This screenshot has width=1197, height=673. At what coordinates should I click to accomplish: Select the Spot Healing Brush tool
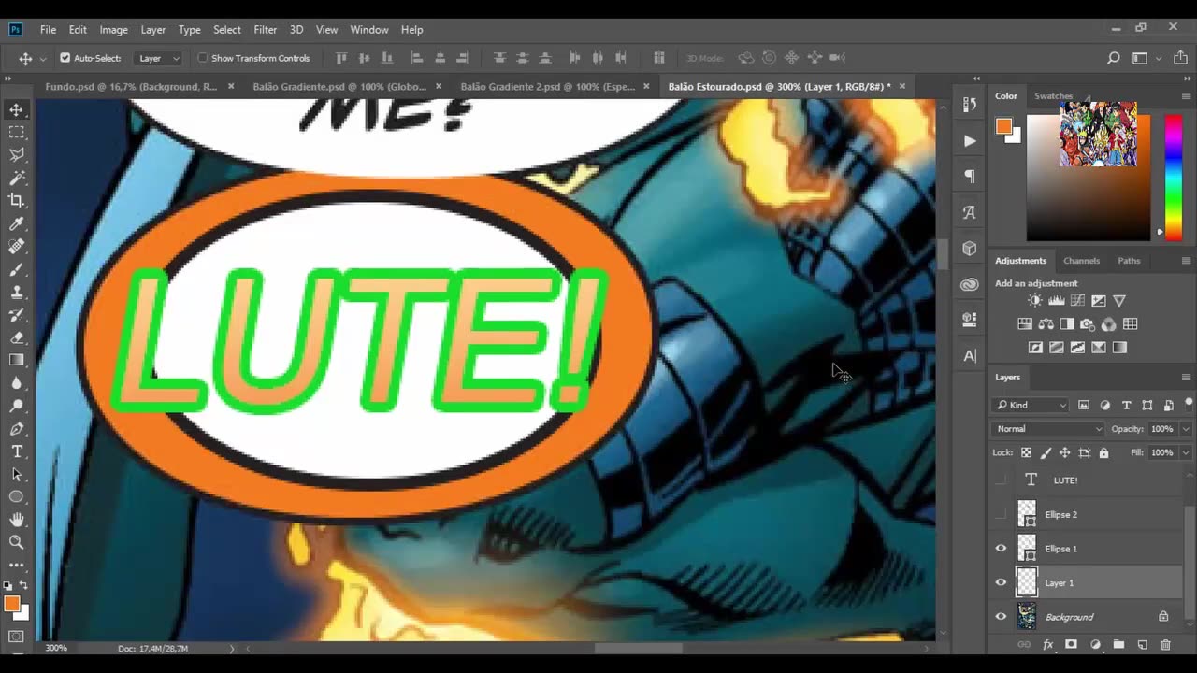pyautogui.click(x=17, y=247)
